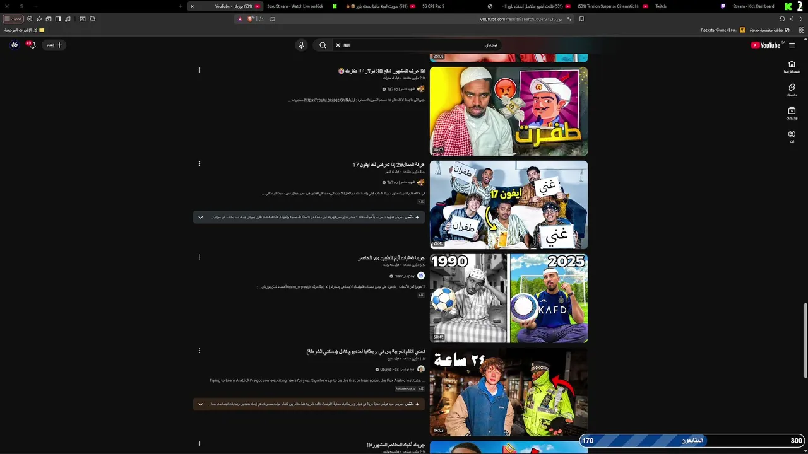Open options menu for iPhone 17 video

199,164
